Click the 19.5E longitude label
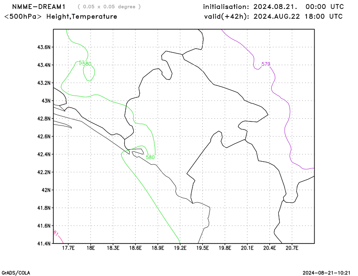 point(203,248)
